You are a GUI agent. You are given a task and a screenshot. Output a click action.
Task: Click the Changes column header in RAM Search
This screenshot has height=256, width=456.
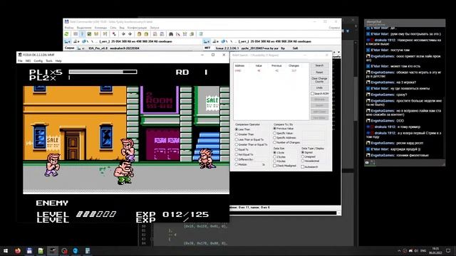point(294,66)
